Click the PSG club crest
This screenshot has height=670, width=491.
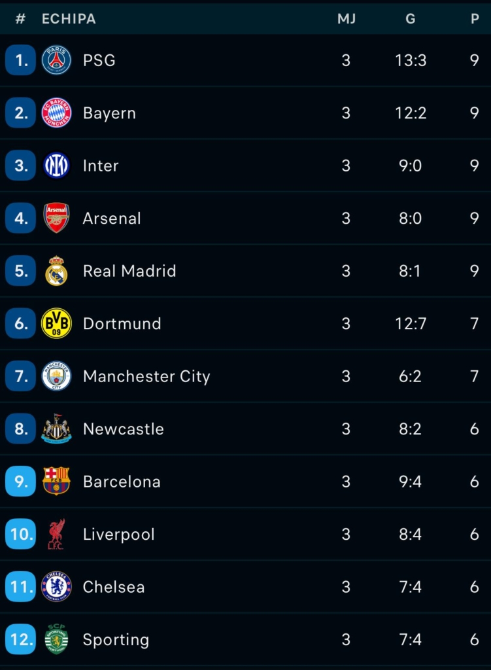point(56,60)
